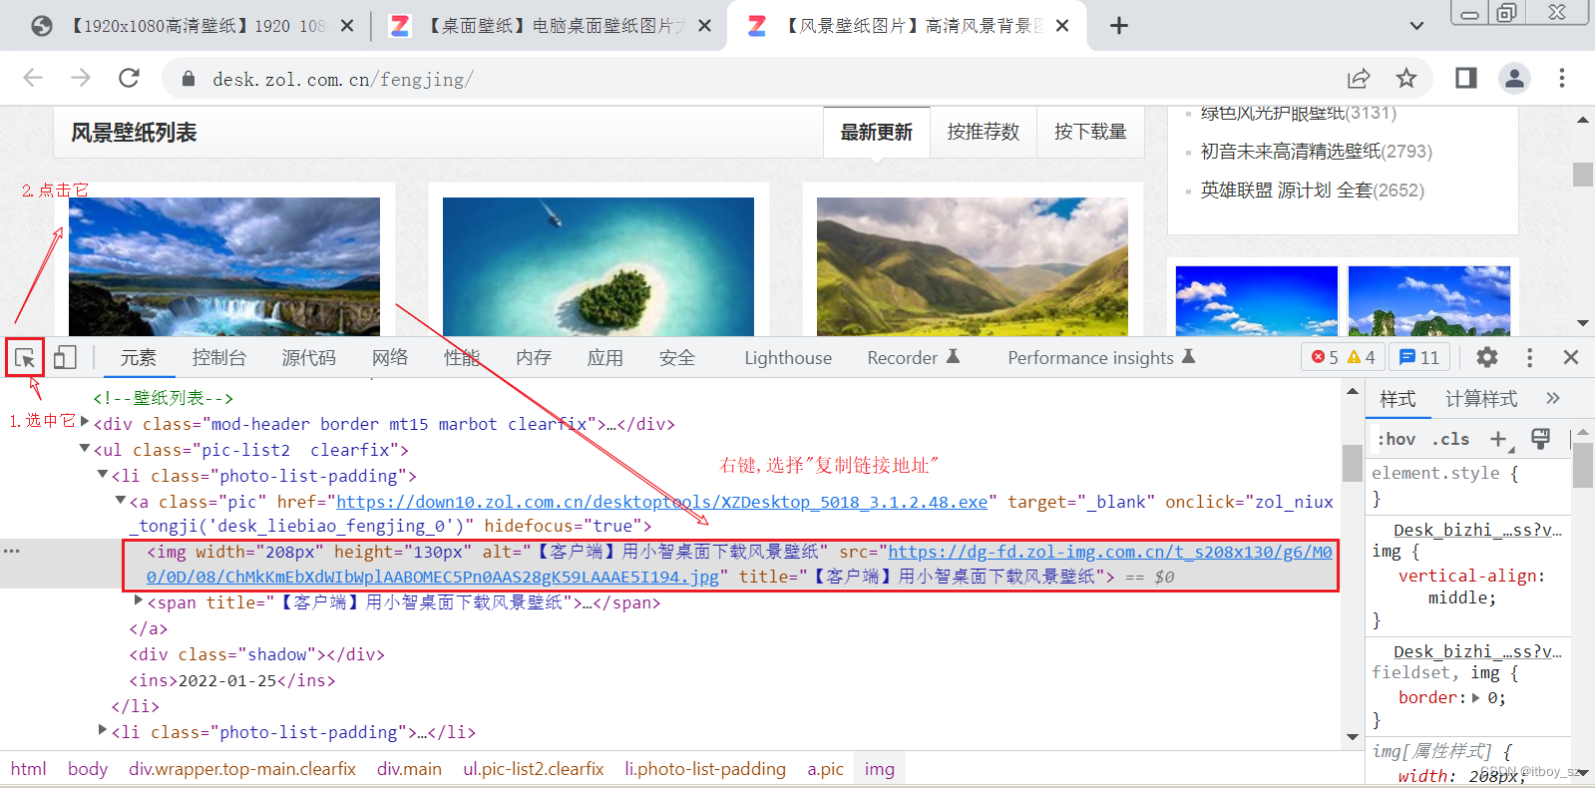This screenshot has height=788, width=1595.
Task: Select 最新更新 sort tab
Action: tap(877, 132)
